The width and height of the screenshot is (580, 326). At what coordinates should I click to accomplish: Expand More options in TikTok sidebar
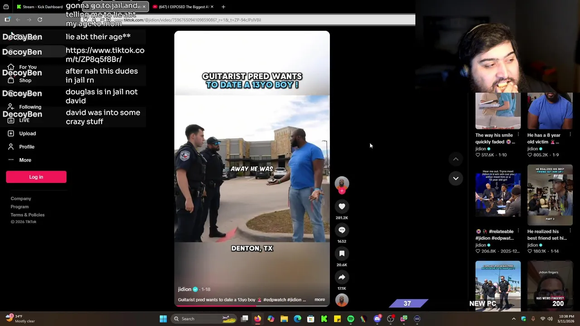coord(25,160)
